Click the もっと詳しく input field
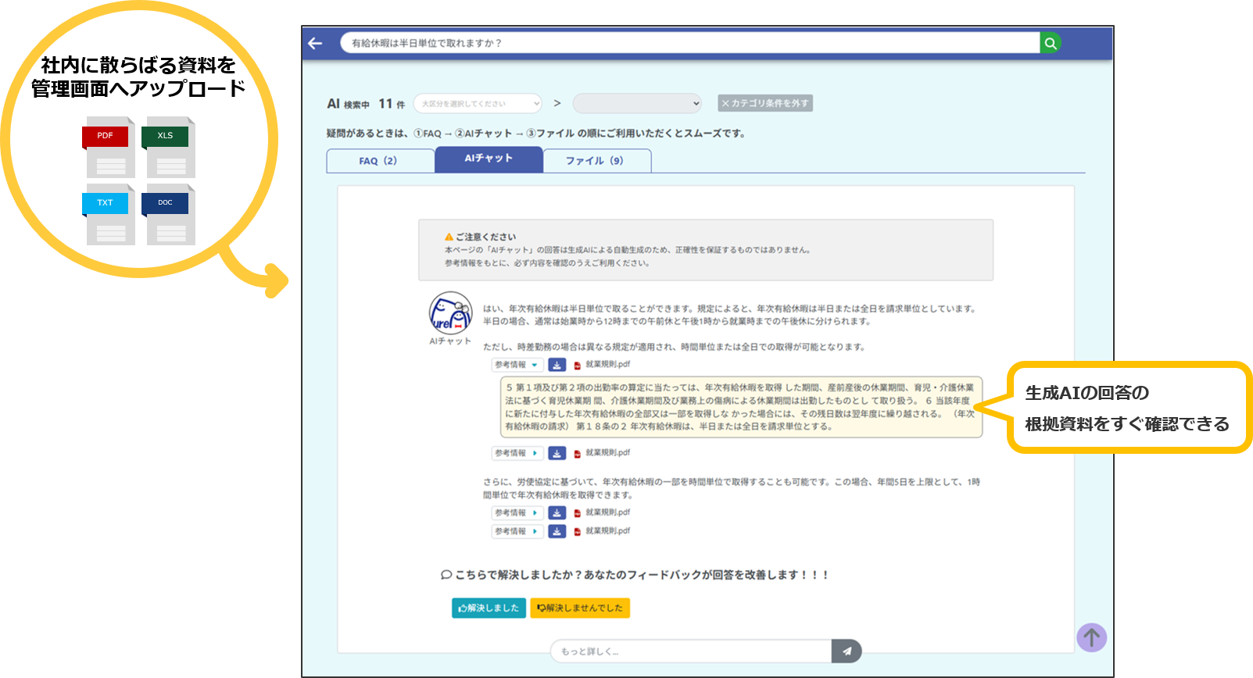 [x=691, y=651]
